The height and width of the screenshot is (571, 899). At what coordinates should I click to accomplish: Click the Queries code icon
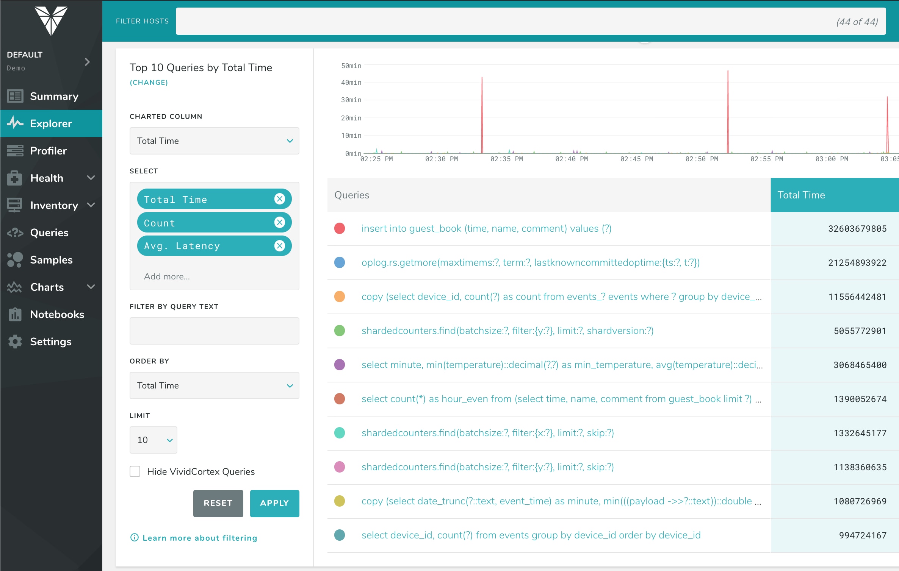[x=15, y=232]
